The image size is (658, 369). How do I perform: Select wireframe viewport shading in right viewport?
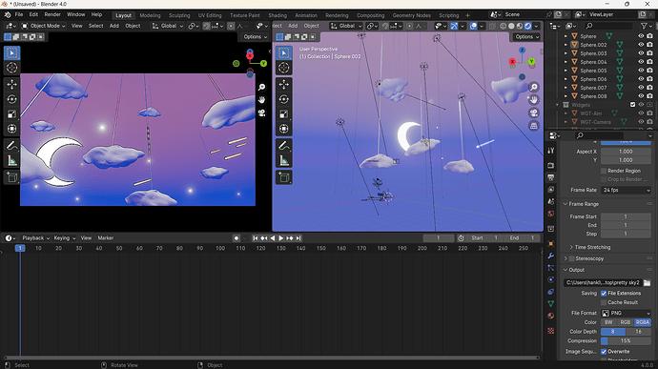pyautogui.click(x=503, y=26)
